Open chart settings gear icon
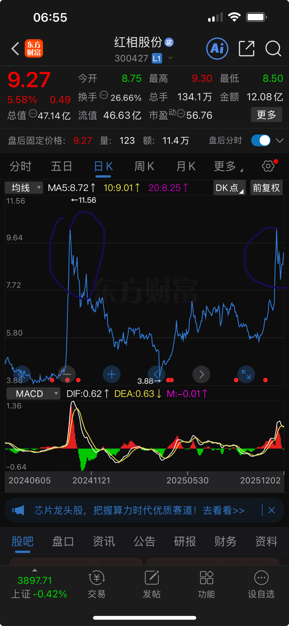Image resolution: width=289 pixels, height=626 pixels. click(268, 166)
